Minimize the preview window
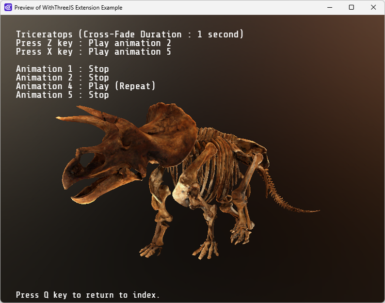Viewport: 385px width, 303px height. pyautogui.click(x=330, y=7)
